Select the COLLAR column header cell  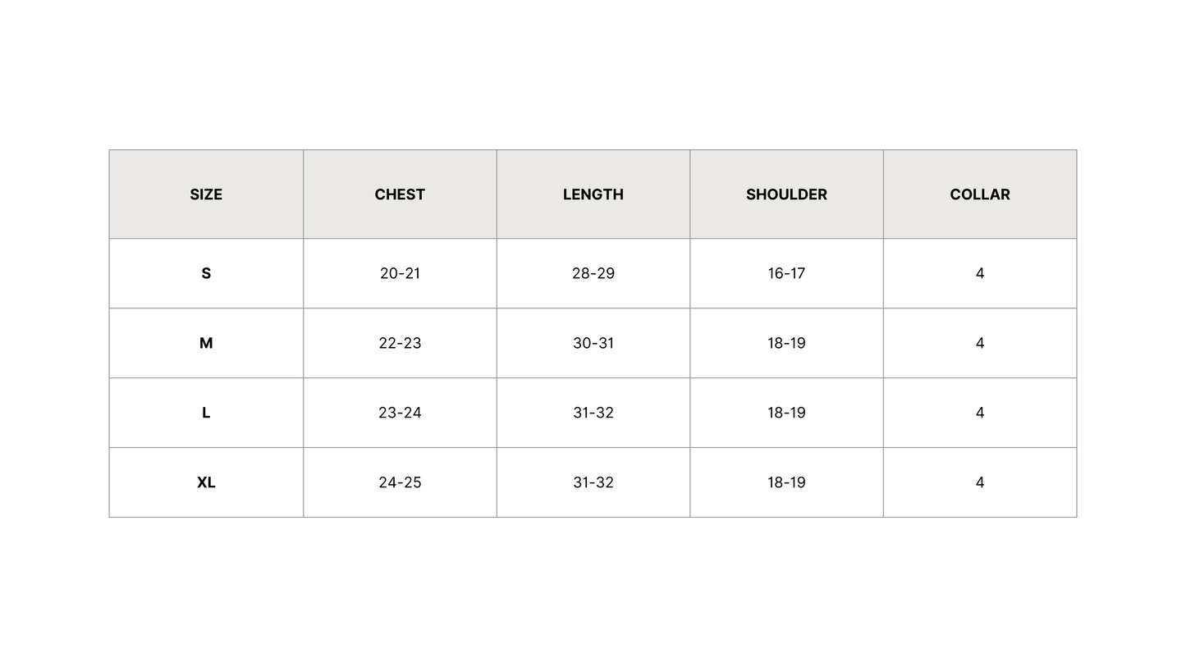coord(979,194)
